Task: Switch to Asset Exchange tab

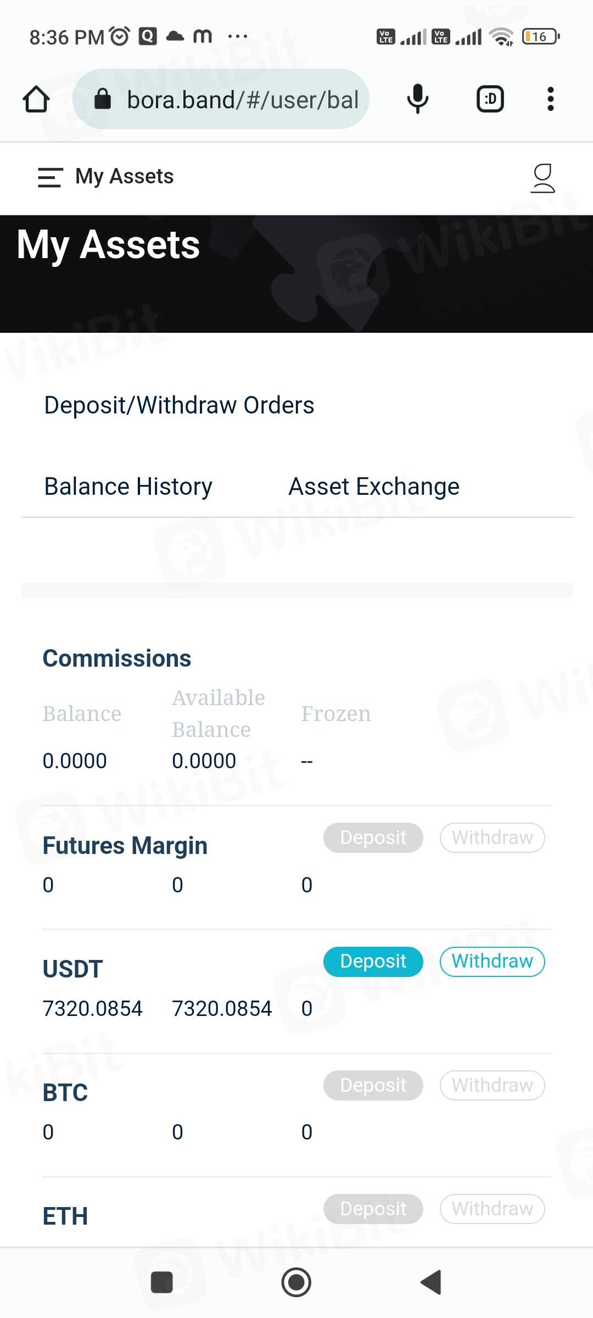Action: tap(374, 487)
